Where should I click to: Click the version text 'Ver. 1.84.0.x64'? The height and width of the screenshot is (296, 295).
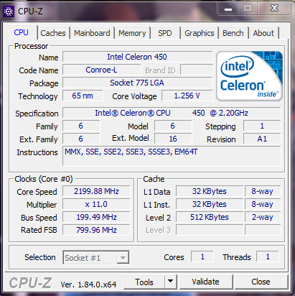point(88,285)
